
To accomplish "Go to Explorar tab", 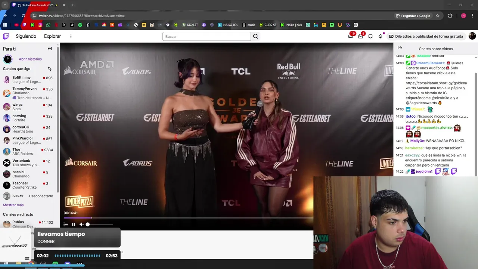I will [52, 36].
